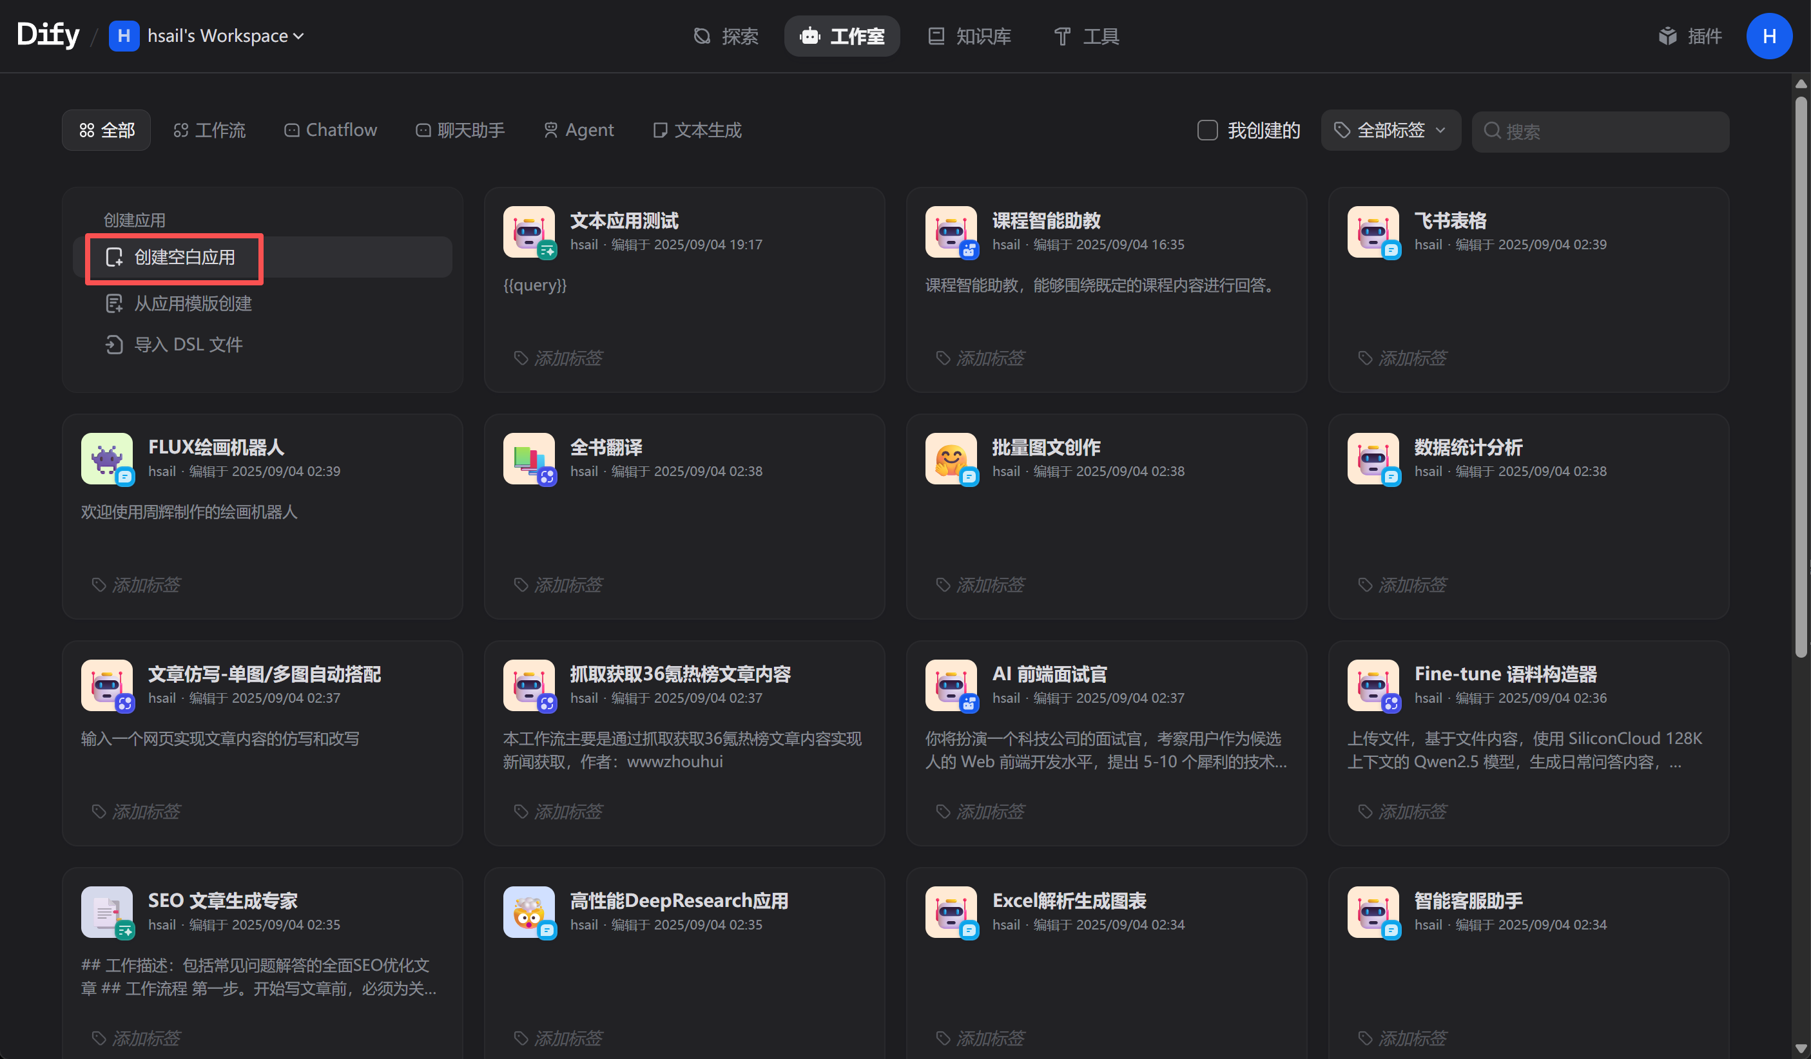Add a tag to 课程智能助教
Screen dimensions: 1811x1059
pyautogui.click(x=980, y=358)
